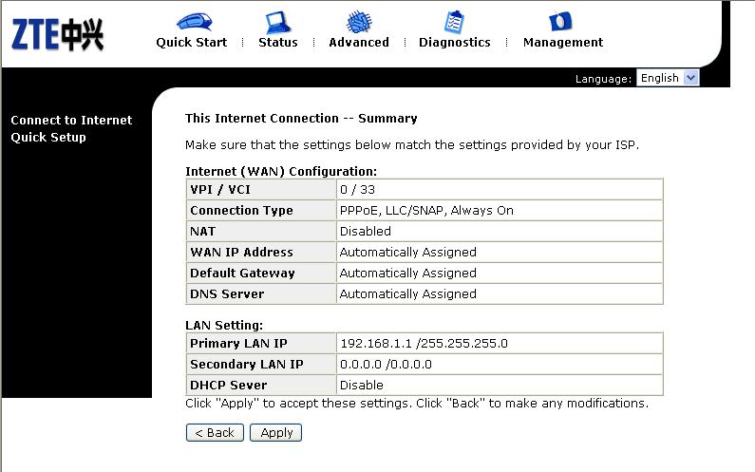Click the Diagnostics clipboard icon
This screenshot has height=472, width=755.
(x=454, y=22)
